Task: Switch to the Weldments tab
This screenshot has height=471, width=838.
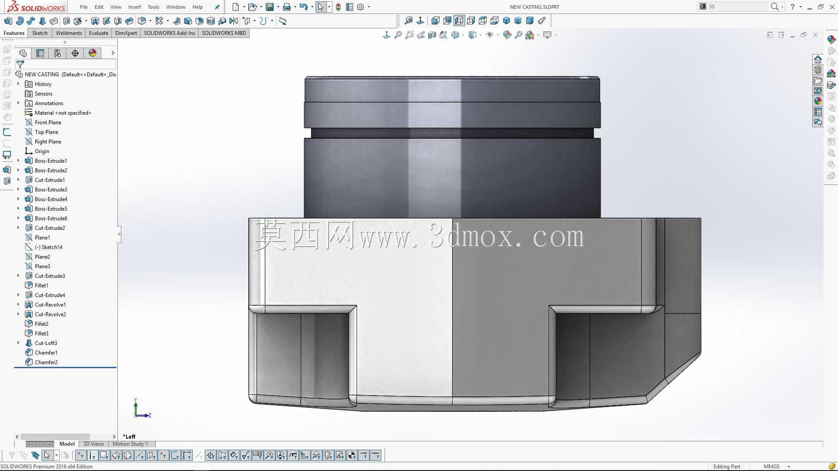Action: pyautogui.click(x=69, y=33)
